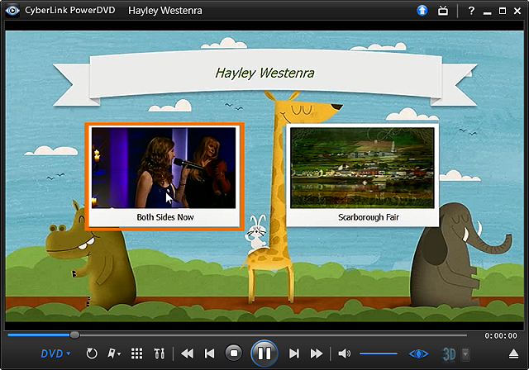
Task: Click the Hayley Westenra window title
Action: point(165,11)
